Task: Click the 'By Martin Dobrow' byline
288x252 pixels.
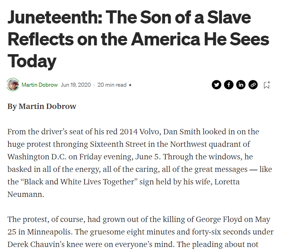Action: [x=42, y=106]
